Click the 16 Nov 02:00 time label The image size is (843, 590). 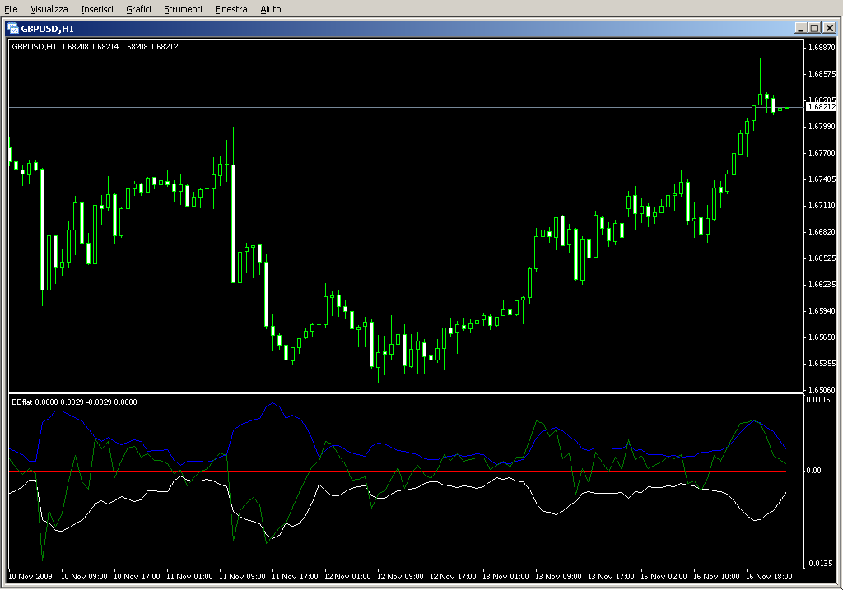click(x=664, y=577)
